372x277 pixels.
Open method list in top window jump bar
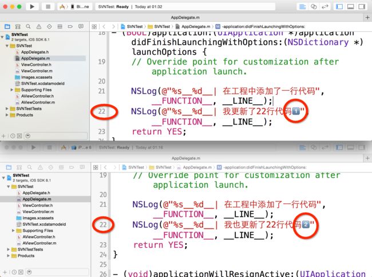click(x=260, y=27)
